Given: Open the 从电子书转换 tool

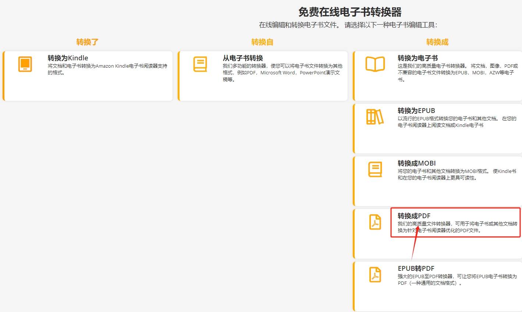Looking at the screenshot, I should (263, 75).
